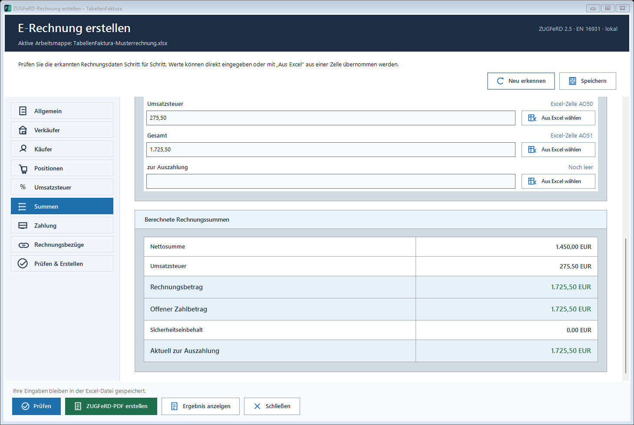Click the refresh icon in Neu erkennen

tap(500, 81)
